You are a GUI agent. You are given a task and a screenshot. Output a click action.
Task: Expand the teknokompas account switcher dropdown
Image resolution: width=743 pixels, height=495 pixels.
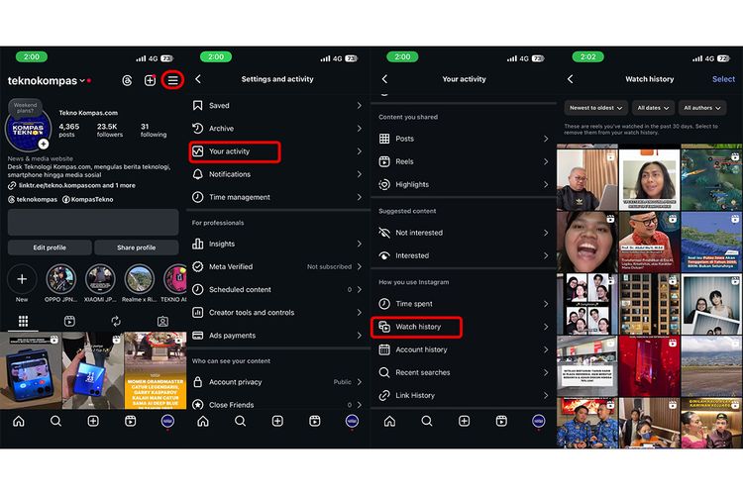click(x=82, y=80)
